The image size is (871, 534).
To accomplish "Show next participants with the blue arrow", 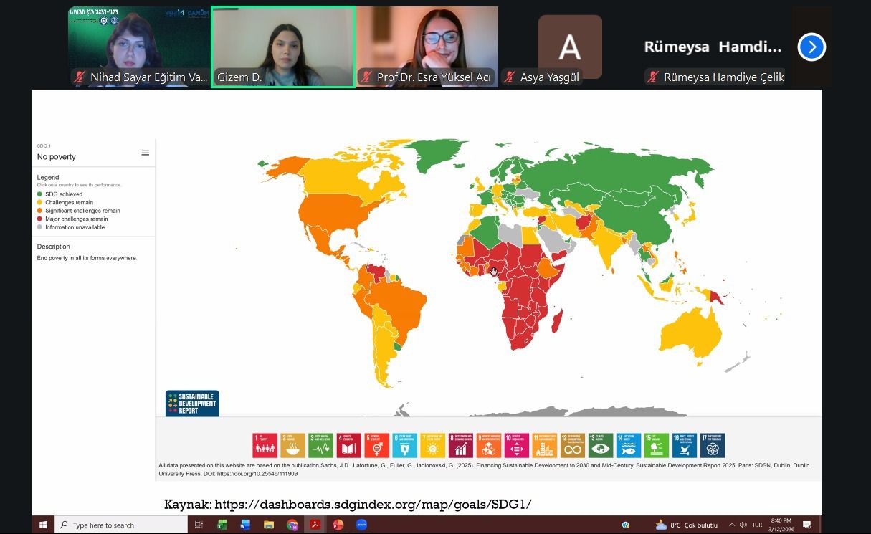I will pos(811,47).
